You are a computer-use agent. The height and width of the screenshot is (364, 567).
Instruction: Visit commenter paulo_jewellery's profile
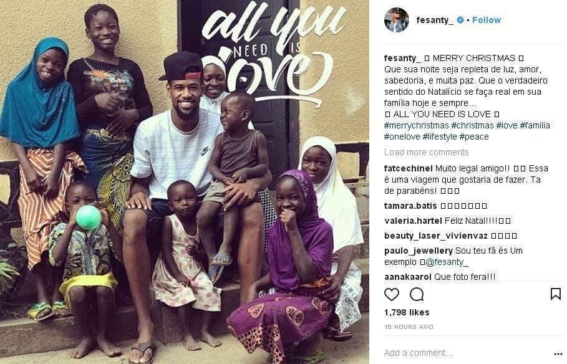(419, 251)
